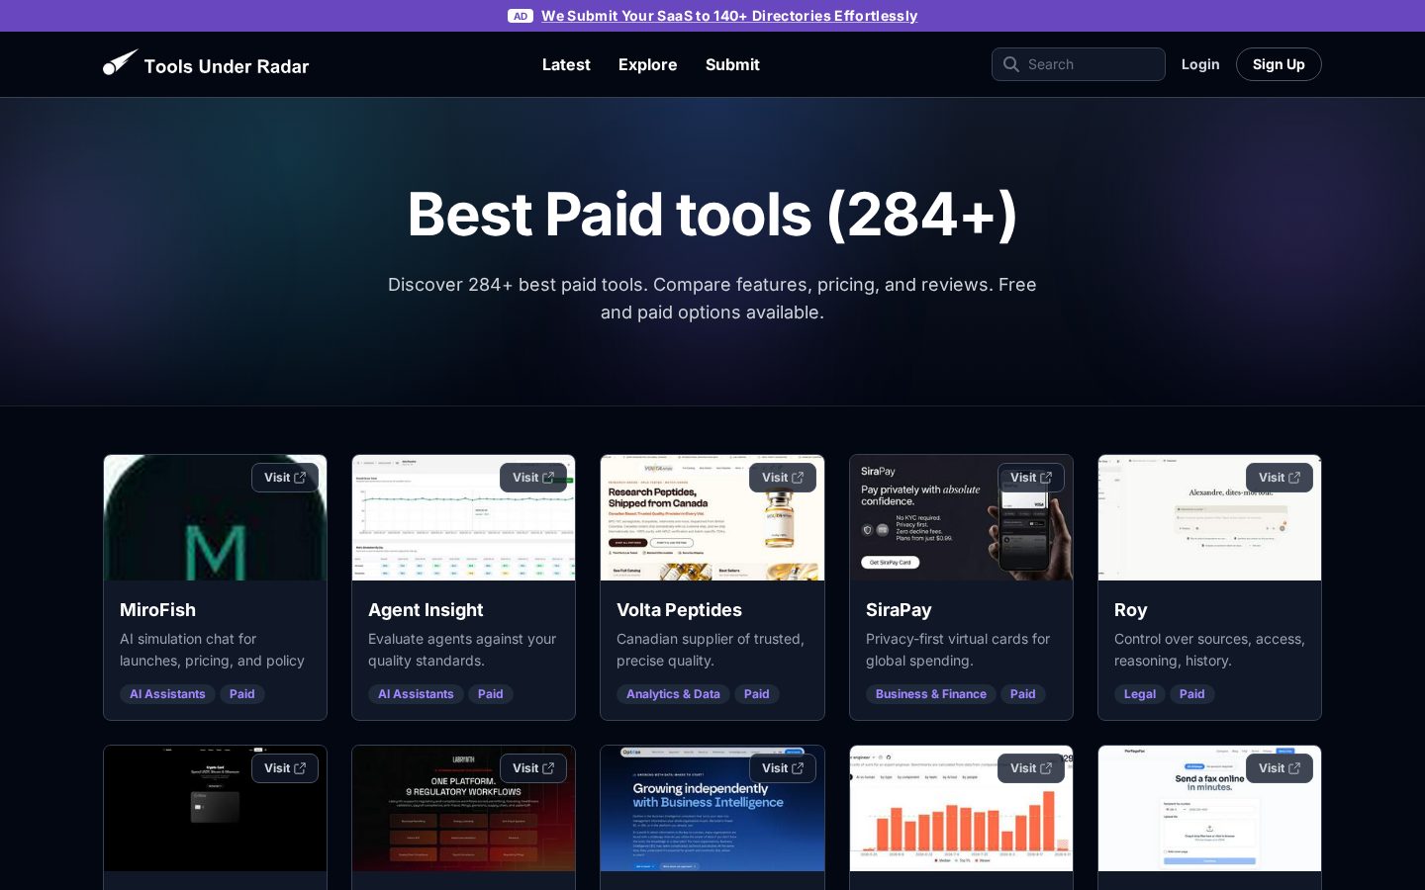Visit the MiroFish tool
The image size is (1425, 890).
pos(285,478)
